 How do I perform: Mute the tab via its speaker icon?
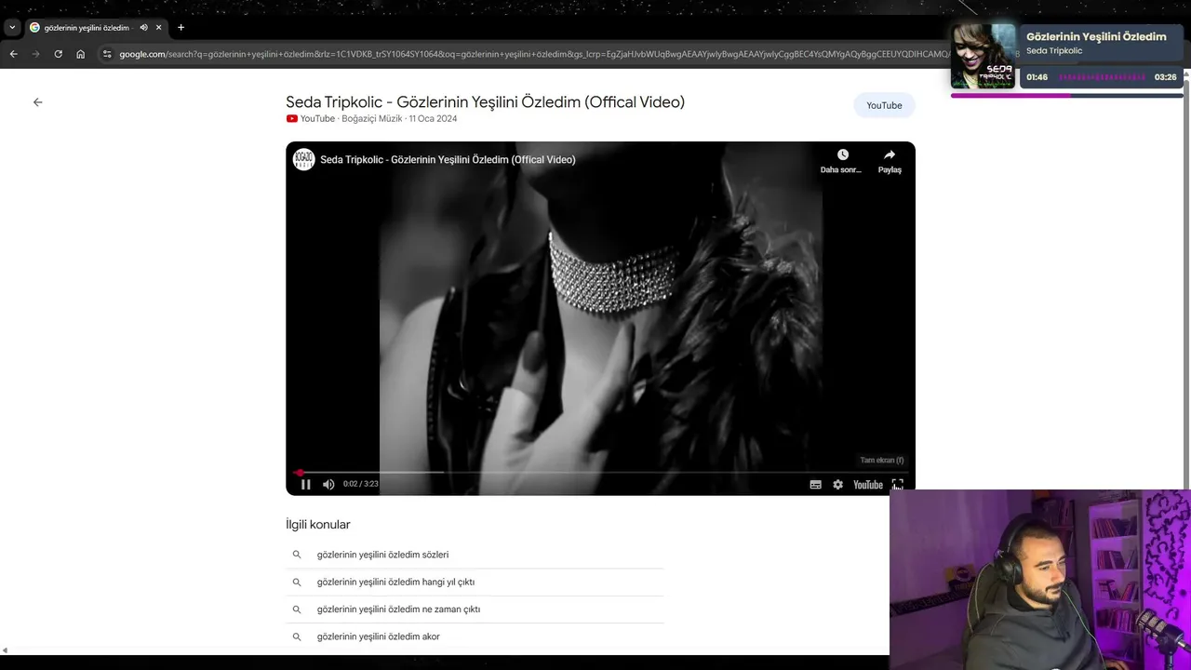tap(143, 28)
